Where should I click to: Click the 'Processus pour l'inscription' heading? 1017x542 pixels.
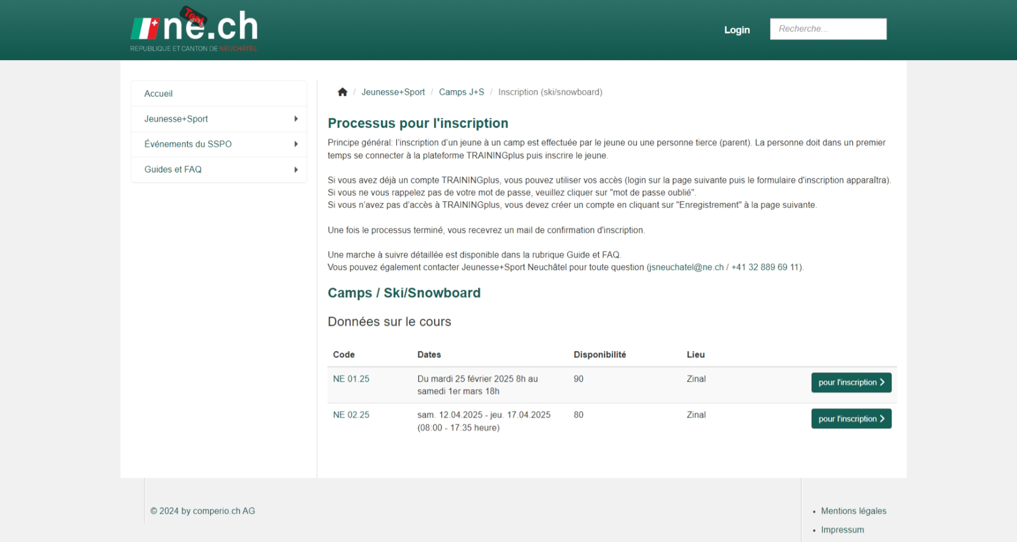pyautogui.click(x=418, y=123)
